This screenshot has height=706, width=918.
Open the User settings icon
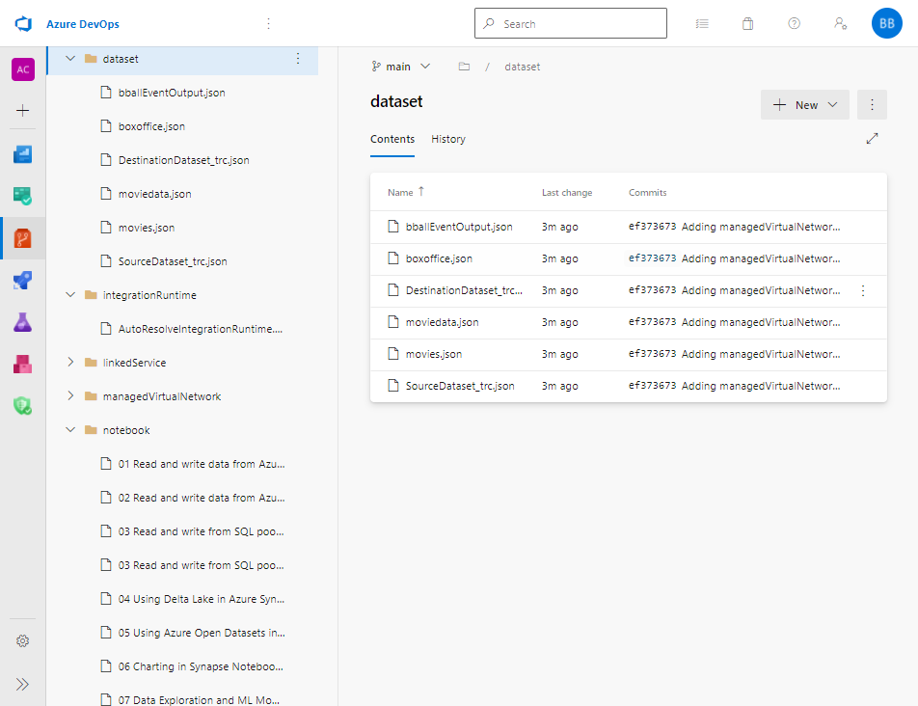(840, 23)
